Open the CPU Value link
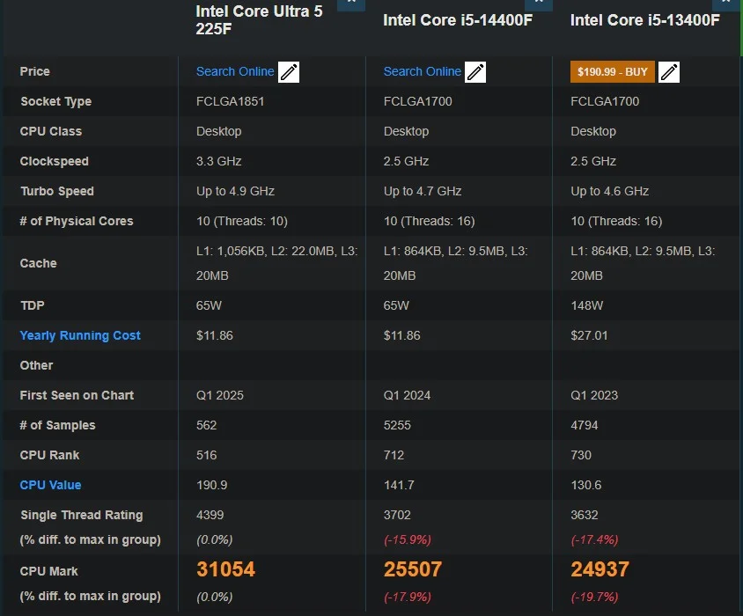The height and width of the screenshot is (616, 743). pyautogui.click(x=51, y=485)
